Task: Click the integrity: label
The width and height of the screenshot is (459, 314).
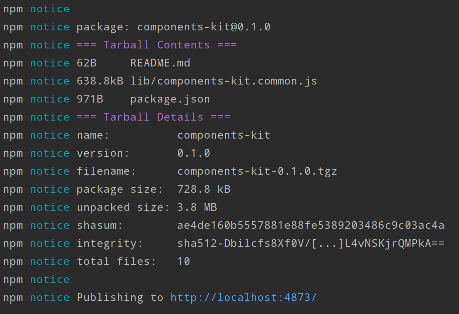Action: (110, 243)
